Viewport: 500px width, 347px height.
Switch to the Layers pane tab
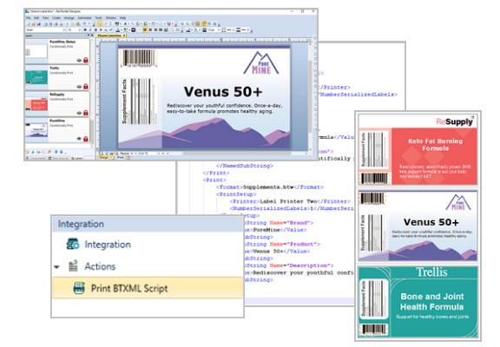(76, 158)
